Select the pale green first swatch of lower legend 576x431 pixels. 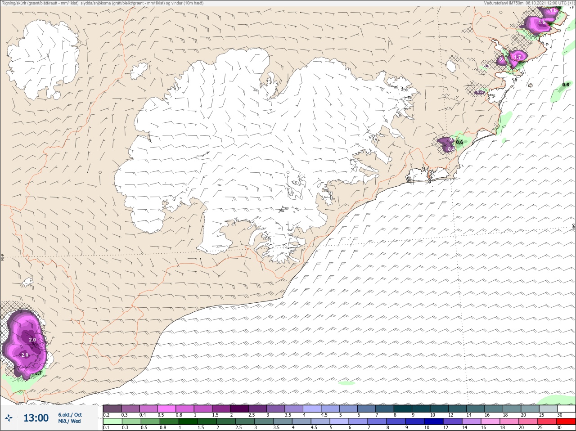(x=112, y=422)
